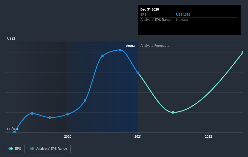
Task: Toggle the EPS legend series
Action: [x=15, y=149]
